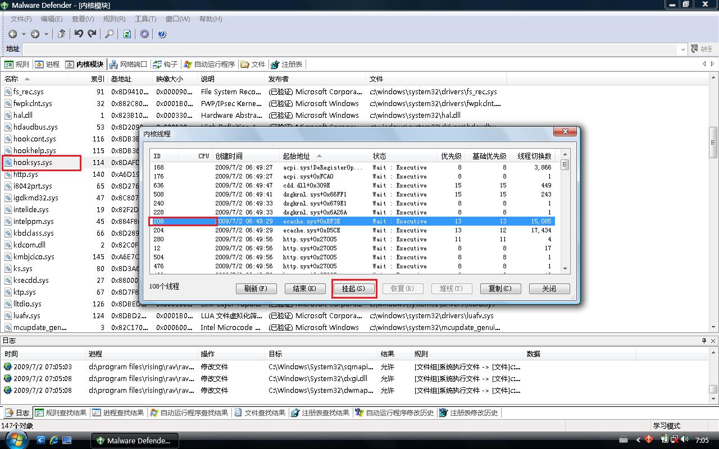Click the red shield tray icon
Screen dimensions: 719x449
[x=649, y=440]
